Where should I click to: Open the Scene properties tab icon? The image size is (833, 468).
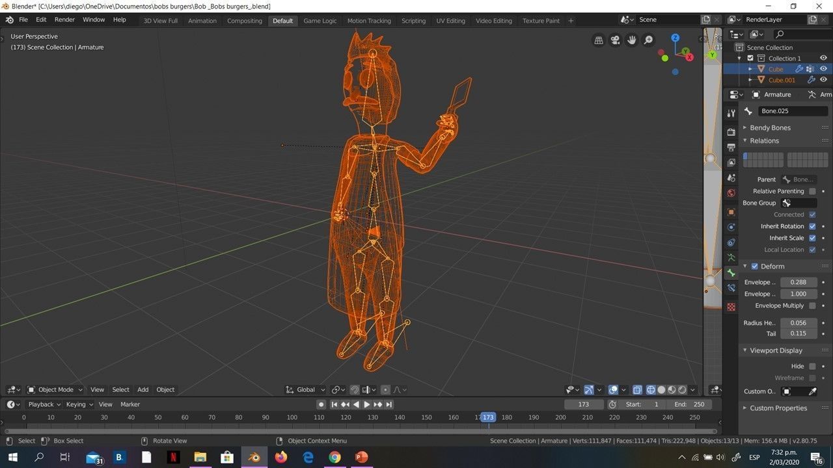[731, 177]
